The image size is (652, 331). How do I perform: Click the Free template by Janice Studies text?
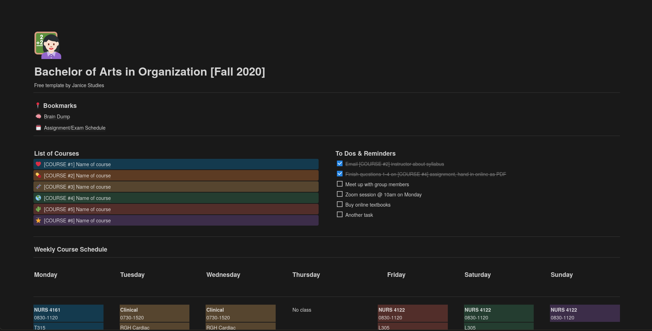click(69, 85)
